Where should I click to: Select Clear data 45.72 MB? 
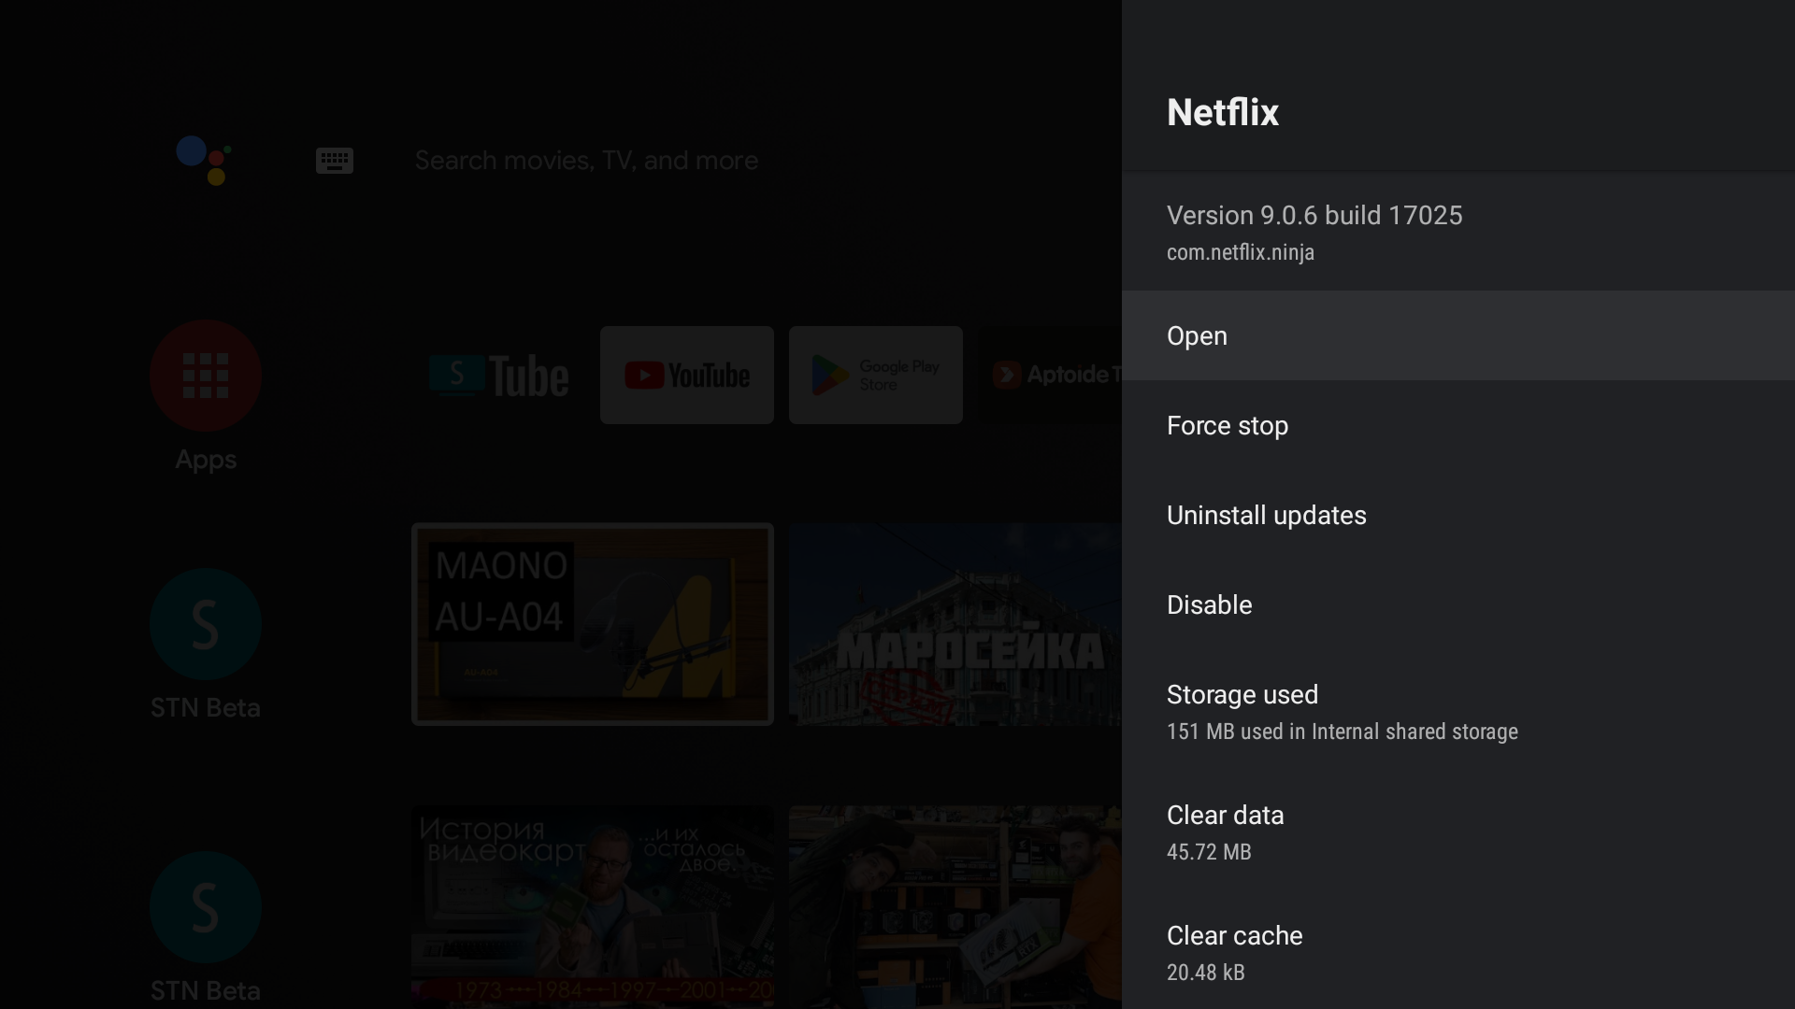[1458, 831]
